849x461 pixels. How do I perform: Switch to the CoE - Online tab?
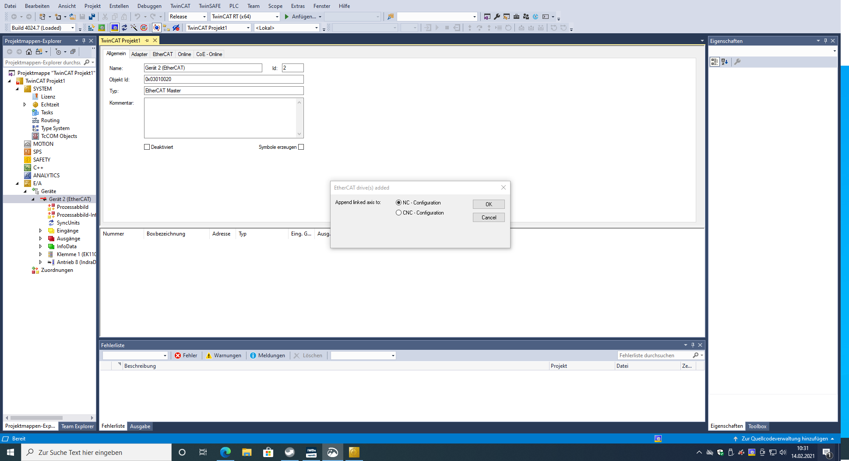tap(209, 54)
